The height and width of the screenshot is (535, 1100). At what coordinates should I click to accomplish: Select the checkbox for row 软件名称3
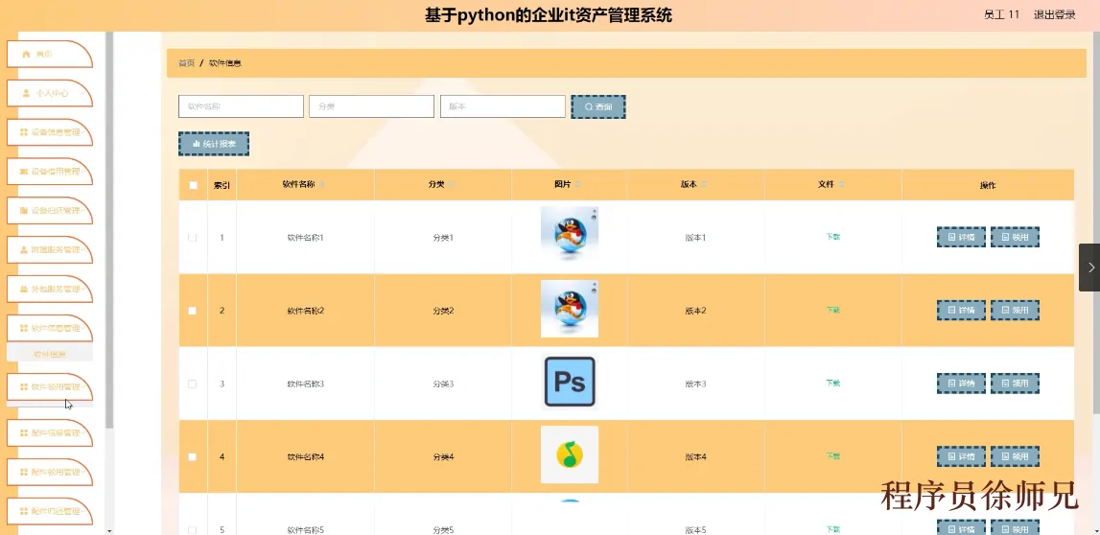coord(193,384)
